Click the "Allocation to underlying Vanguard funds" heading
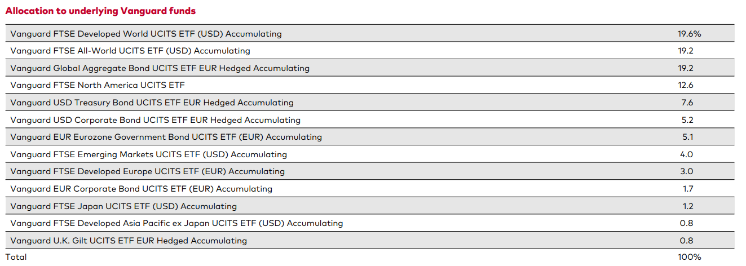 coord(100,11)
